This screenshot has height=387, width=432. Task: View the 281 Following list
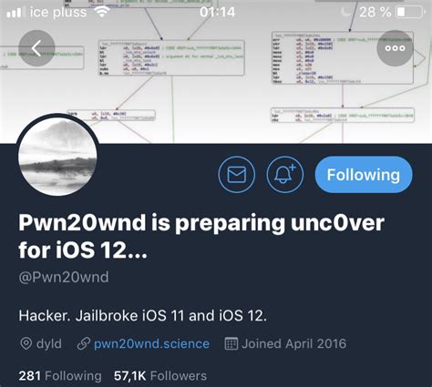pyautogui.click(x=60, y=376)
